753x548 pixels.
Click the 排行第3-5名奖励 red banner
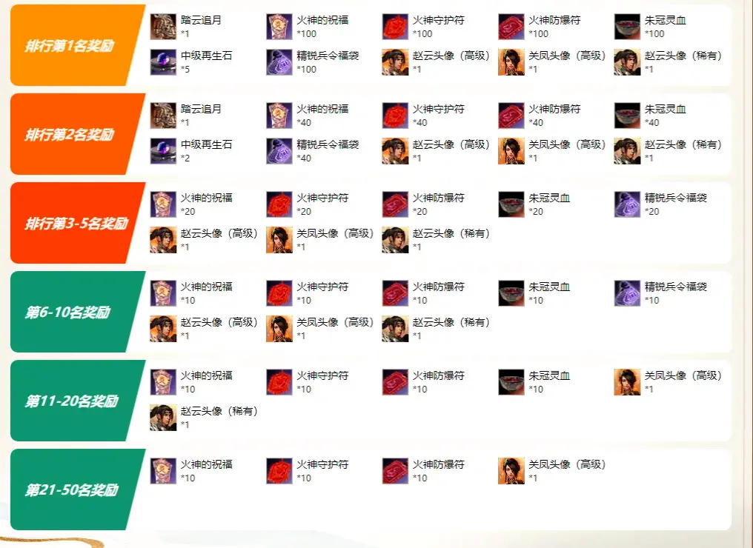pos(77,223)
